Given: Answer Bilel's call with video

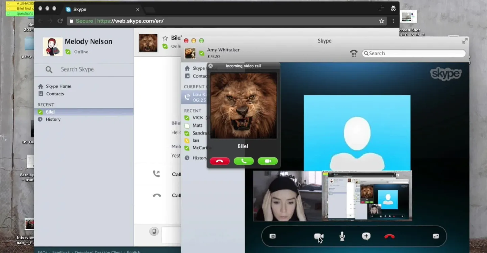Looking at the screenshot, I should tap(268, 161).
